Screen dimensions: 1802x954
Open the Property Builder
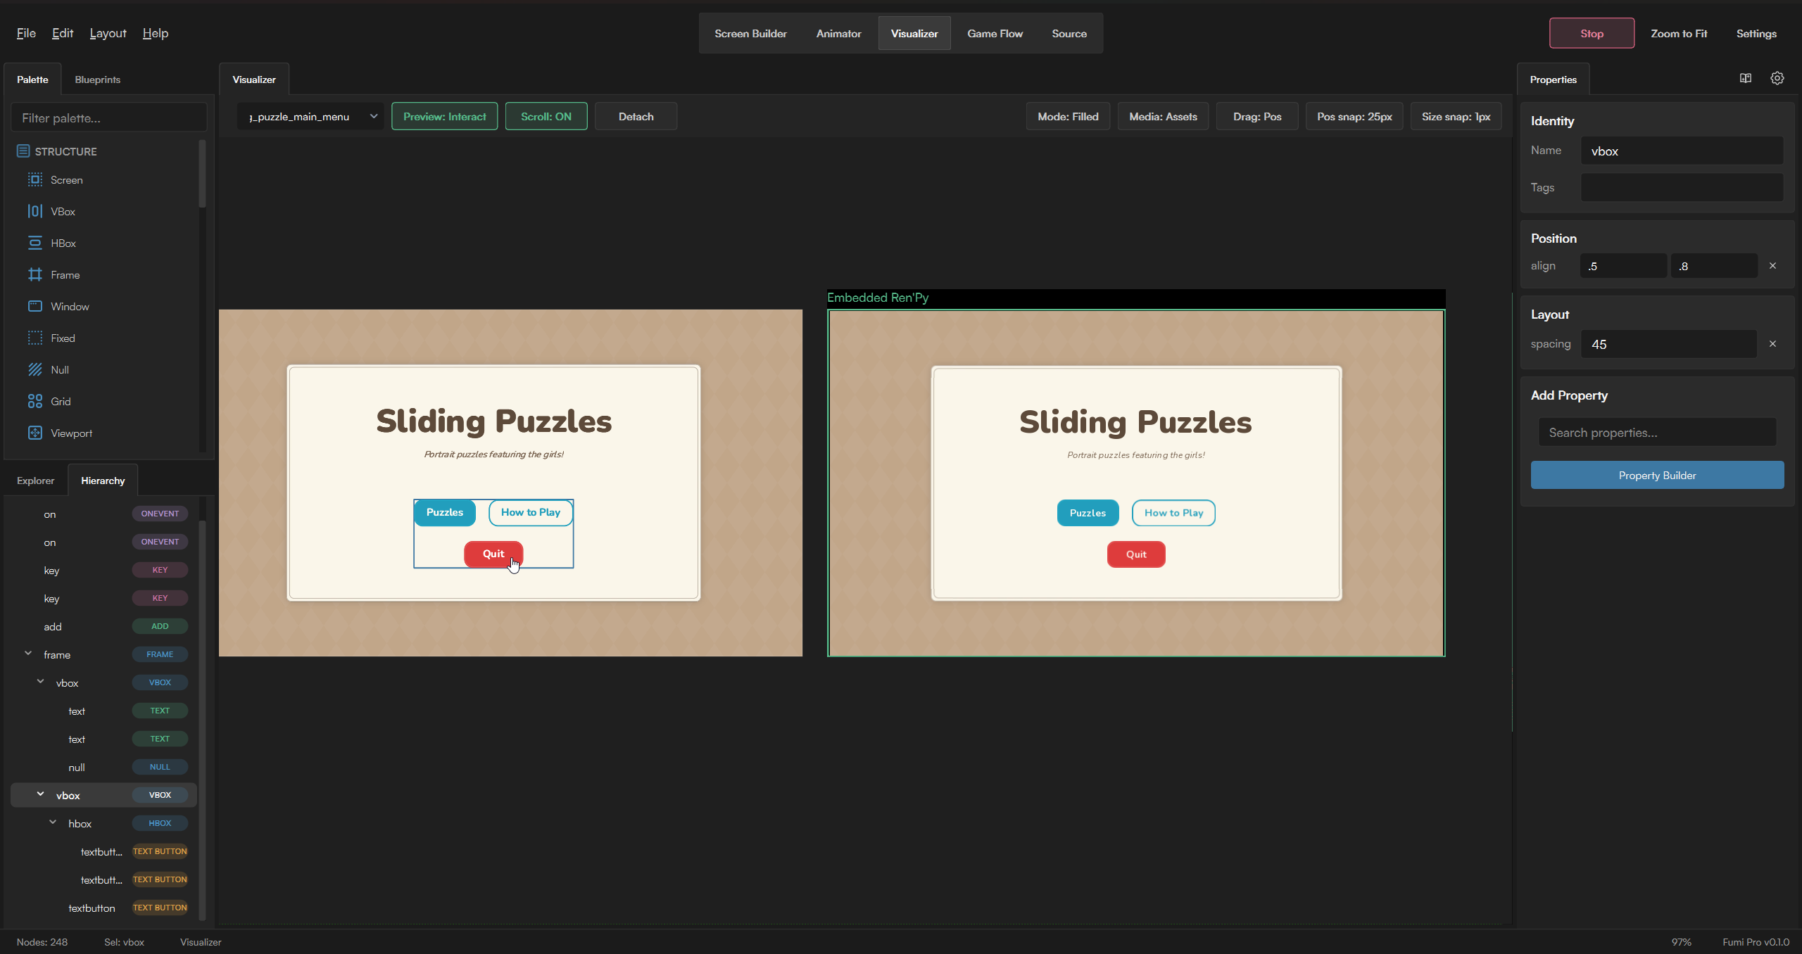pos(1657,475)
